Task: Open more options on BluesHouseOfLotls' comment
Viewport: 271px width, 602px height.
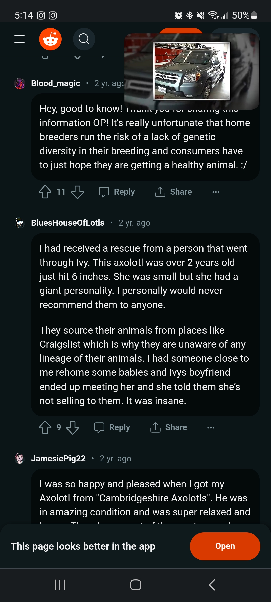Action: pyautogui.click(x=211, y=427)
